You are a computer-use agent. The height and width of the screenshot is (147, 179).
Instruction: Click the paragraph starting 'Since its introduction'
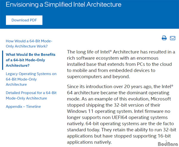[x=122, y=114]
